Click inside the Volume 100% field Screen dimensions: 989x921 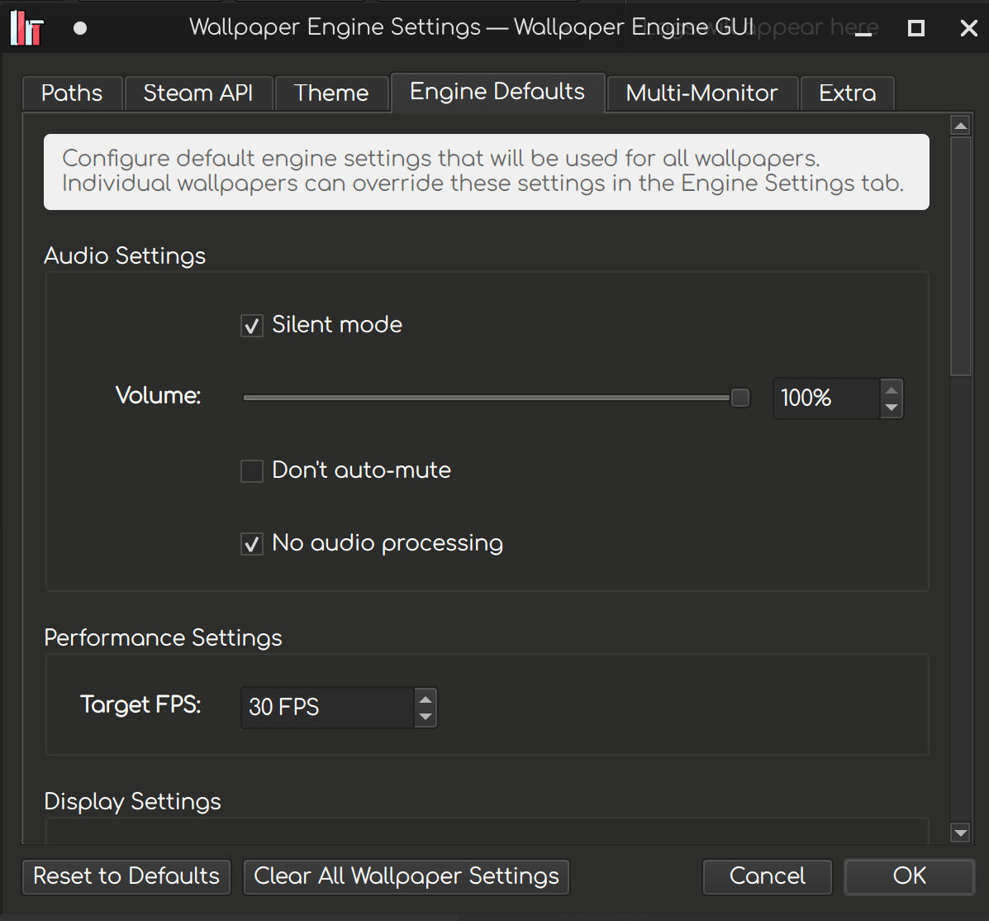826,398
